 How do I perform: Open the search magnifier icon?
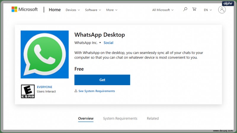[185, 9]
